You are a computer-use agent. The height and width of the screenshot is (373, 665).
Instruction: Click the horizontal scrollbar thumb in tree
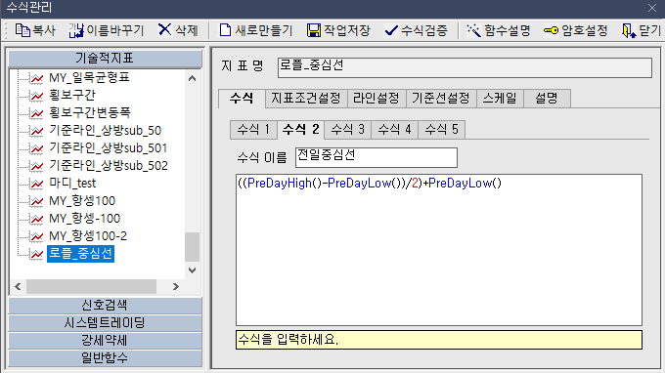(92, 287)
